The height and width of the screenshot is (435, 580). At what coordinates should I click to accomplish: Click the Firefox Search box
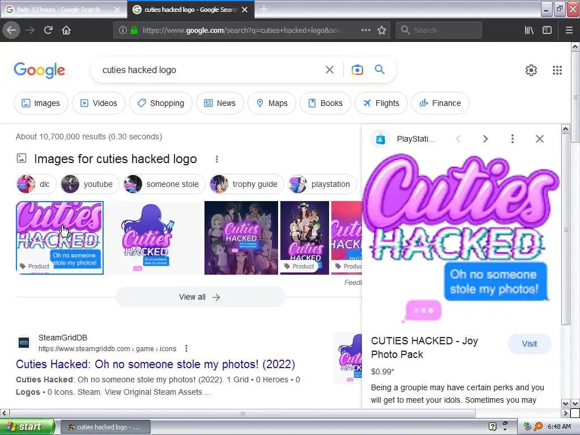point(439,30)
